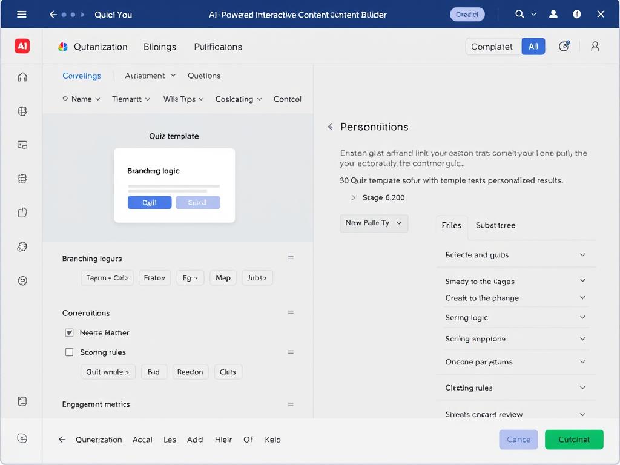Open the Tlemartt dropdown
620x465 pixels.
click(x=131, y=99)
